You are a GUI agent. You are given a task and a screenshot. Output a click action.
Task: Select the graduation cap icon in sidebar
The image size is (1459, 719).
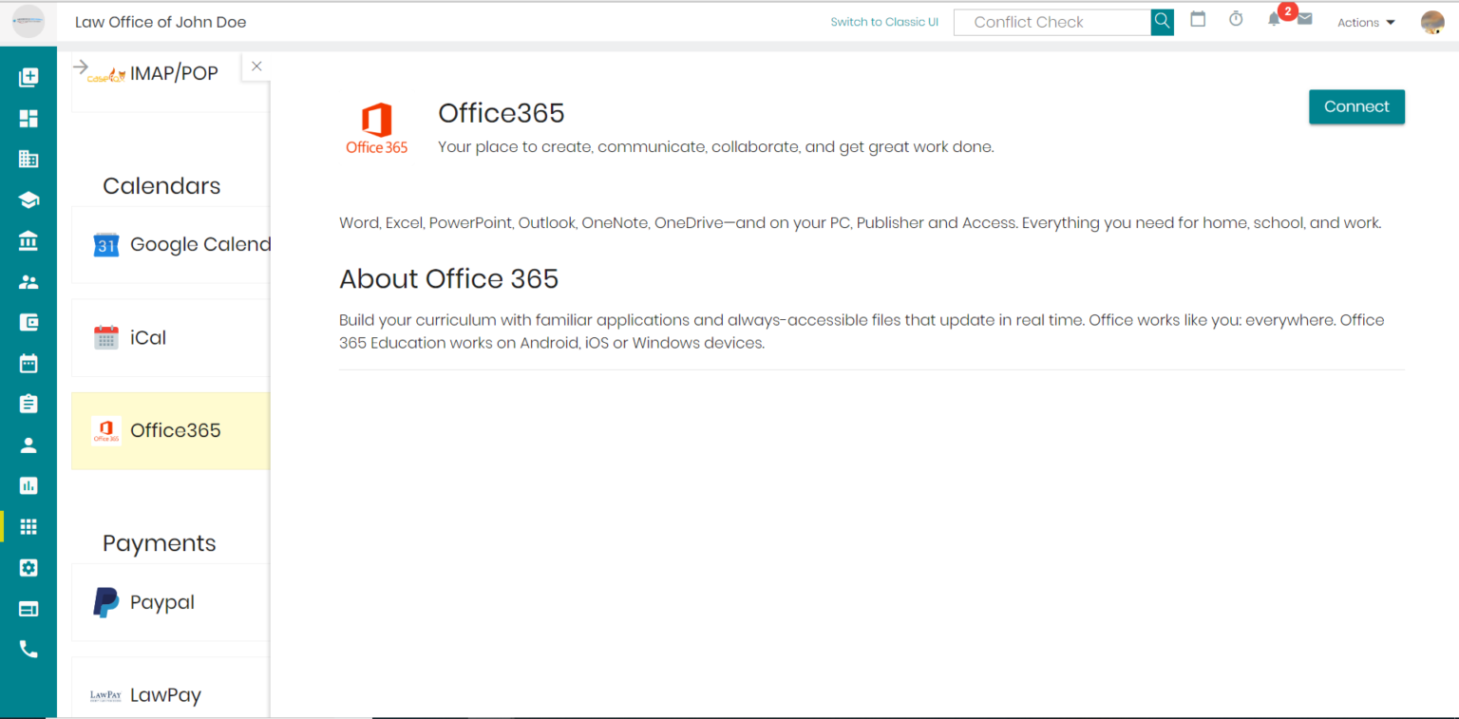click(x=28, y=200)
